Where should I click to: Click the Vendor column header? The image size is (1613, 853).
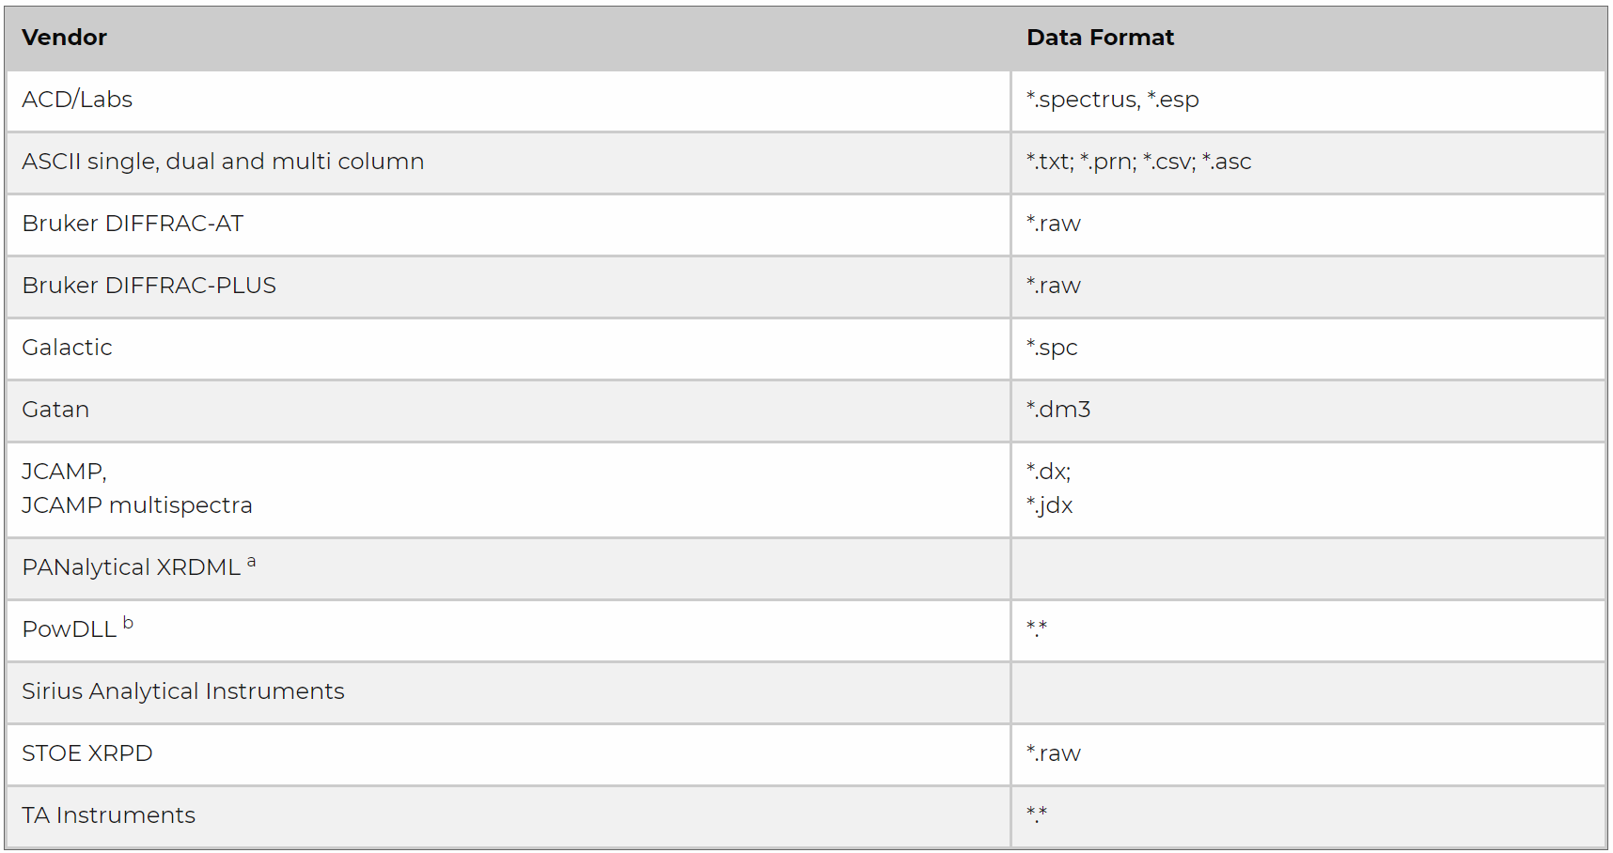coord(64,38)
